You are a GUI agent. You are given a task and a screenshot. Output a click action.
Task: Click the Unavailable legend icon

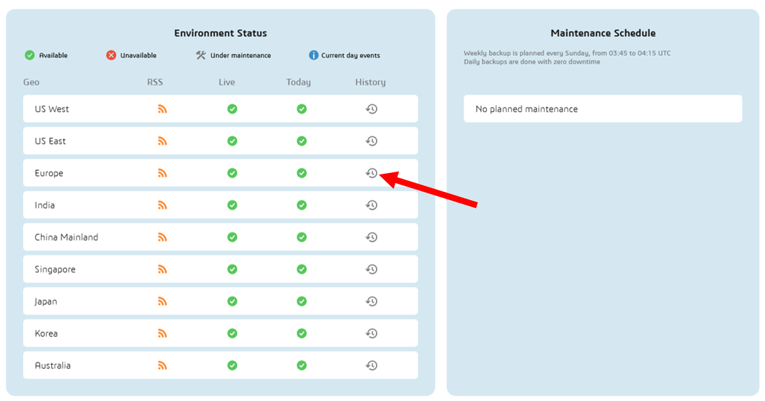pyautogui.click(x=111, y=55)
